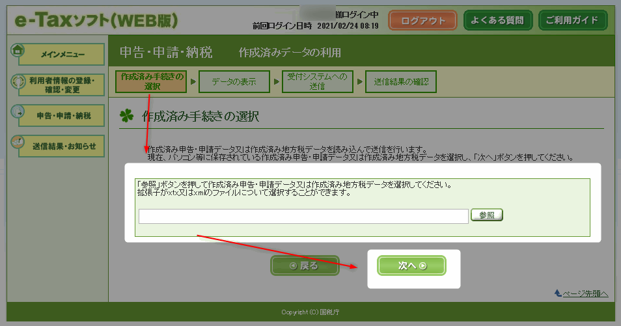Select the 送信結果の確認 step
The width and height of the screenshot is (621, 326).
click(x=401, y=81)
